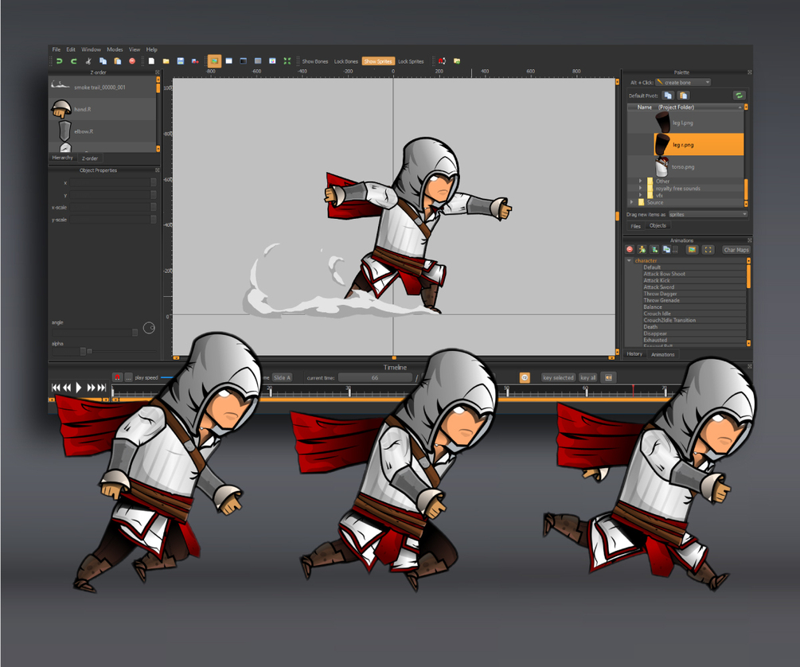Click the second Default Pivot paste icon

click(x=683, y=96)
